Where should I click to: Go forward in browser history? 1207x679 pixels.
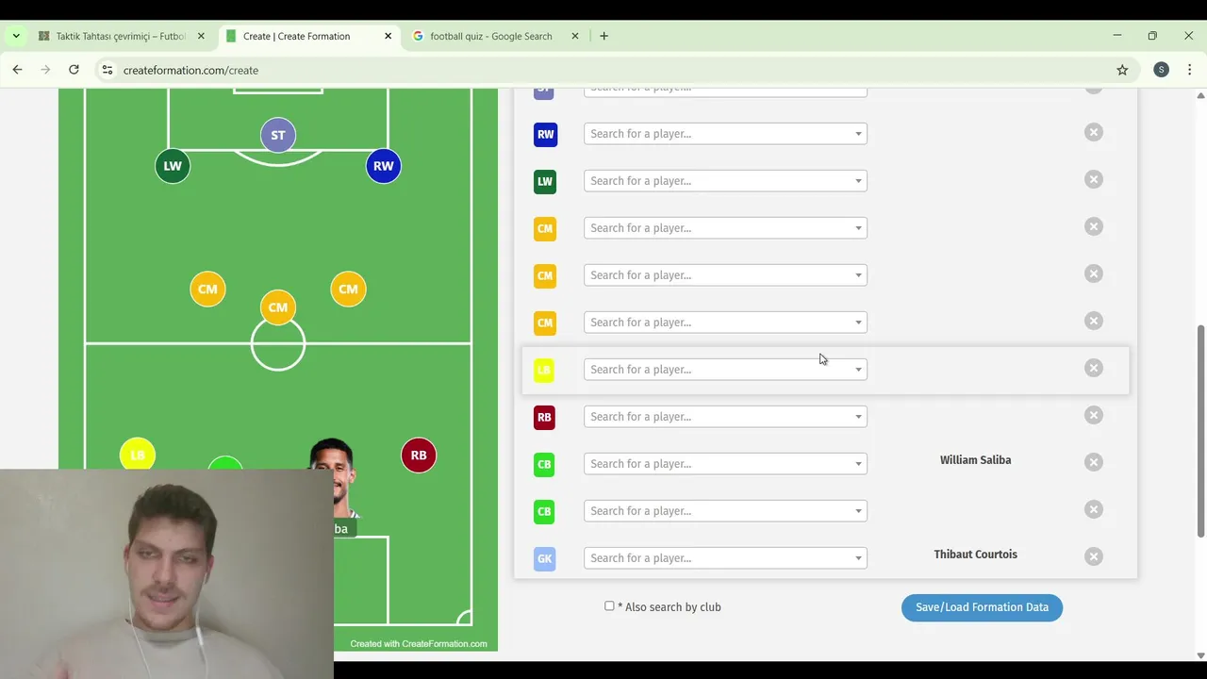(45, 70)
